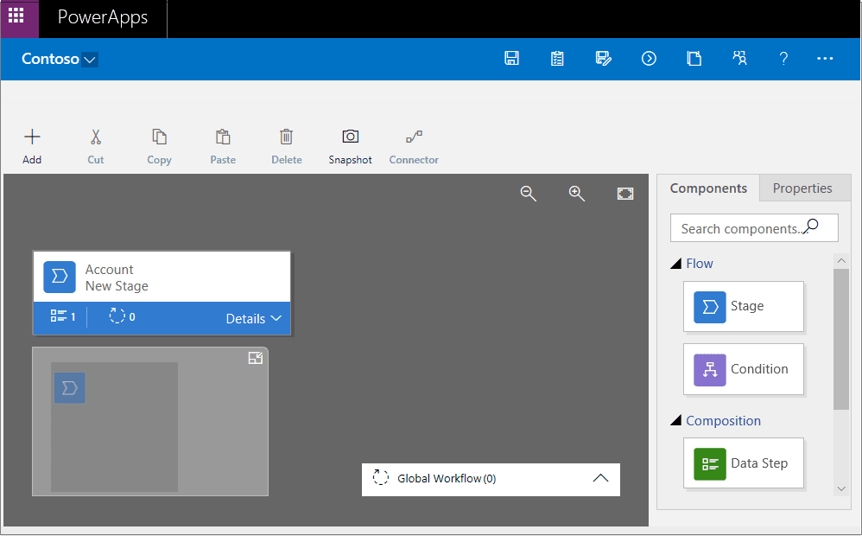Open the Contoso dropdown chevron
This screenshot has height=536, width=862.
point(90,60)
